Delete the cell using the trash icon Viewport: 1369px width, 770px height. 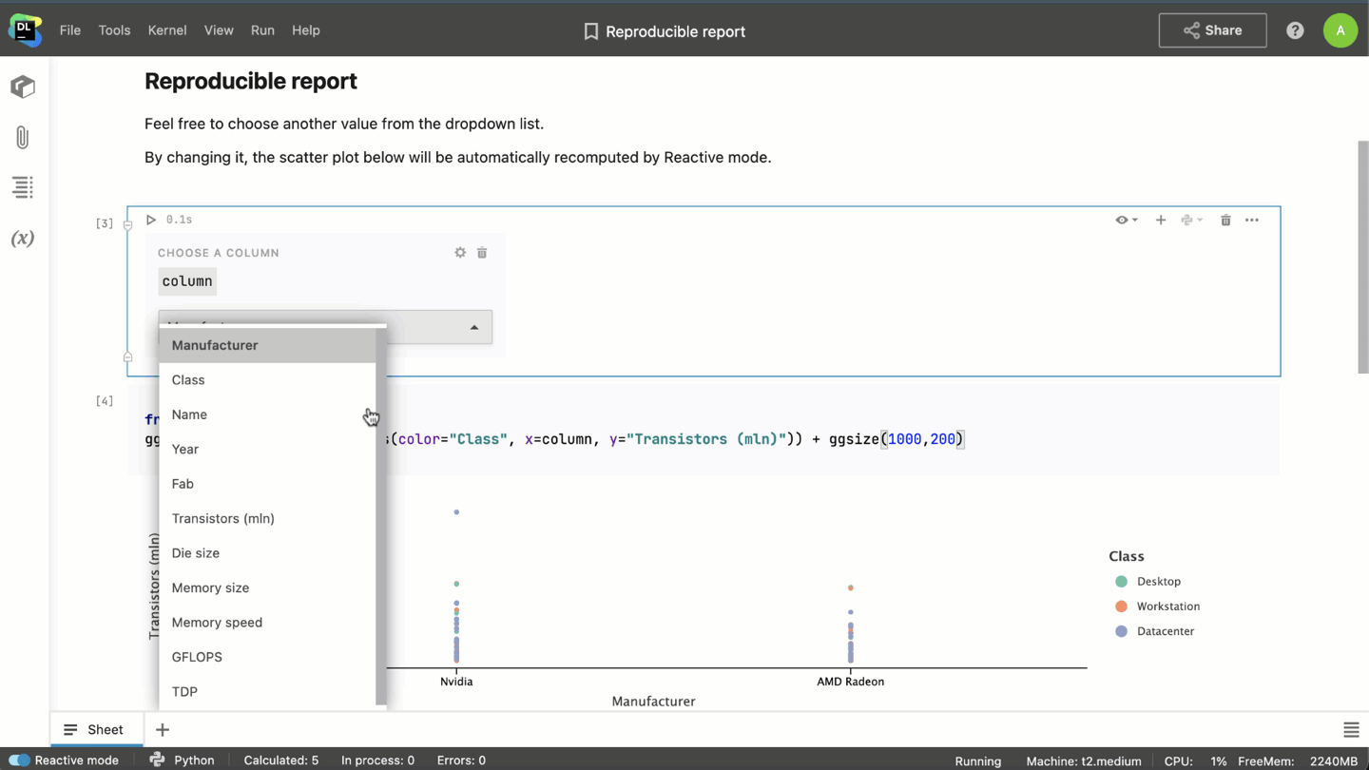tap(1225, 220)
